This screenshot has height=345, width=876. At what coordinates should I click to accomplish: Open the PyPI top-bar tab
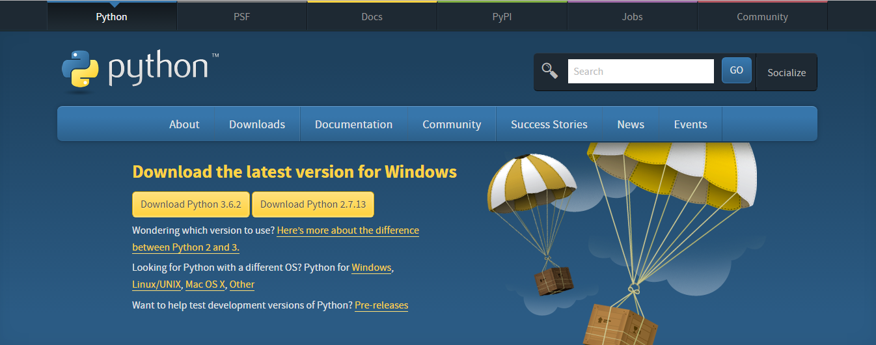click(x=502, y=16)
